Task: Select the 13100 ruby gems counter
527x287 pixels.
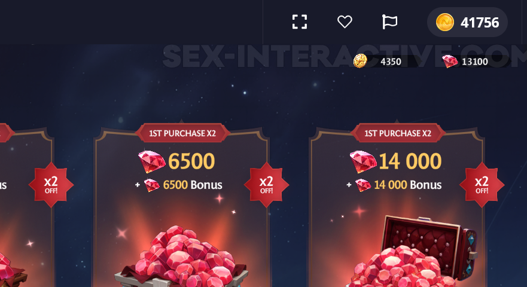Action: click(476, 61)
